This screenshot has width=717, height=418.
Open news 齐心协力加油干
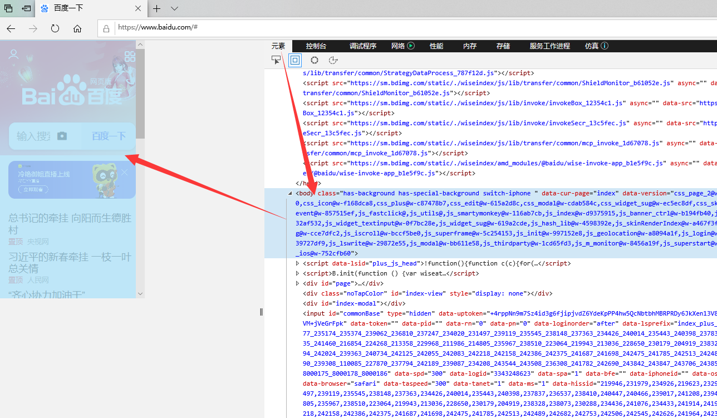(46, 295)
